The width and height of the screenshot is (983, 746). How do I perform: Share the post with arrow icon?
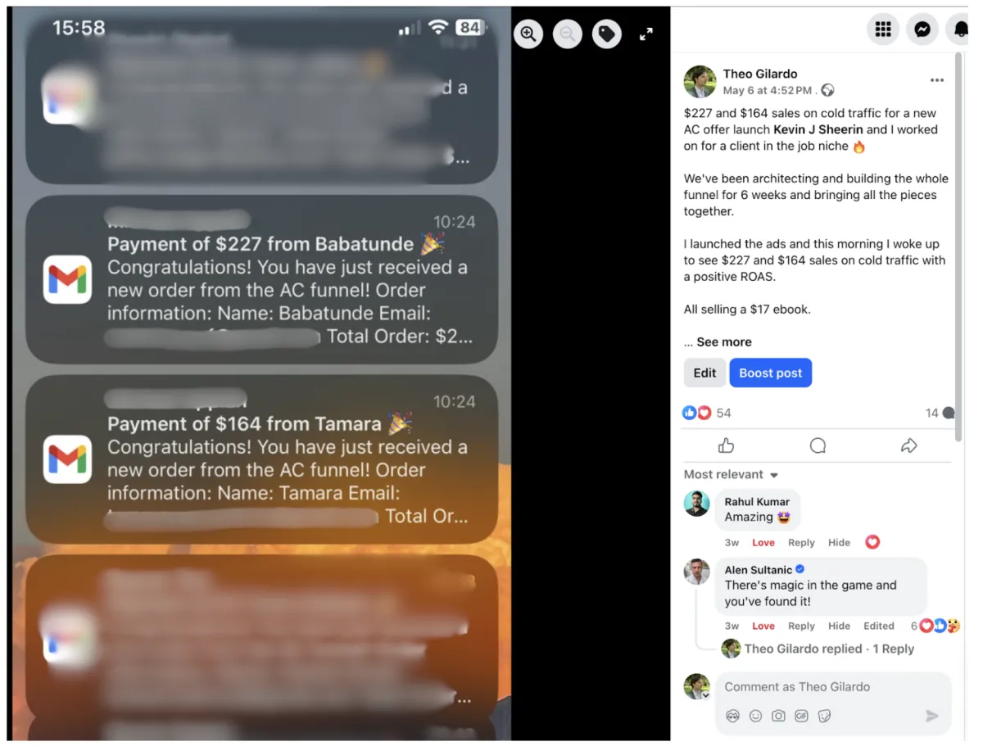[x=908, y=445]
